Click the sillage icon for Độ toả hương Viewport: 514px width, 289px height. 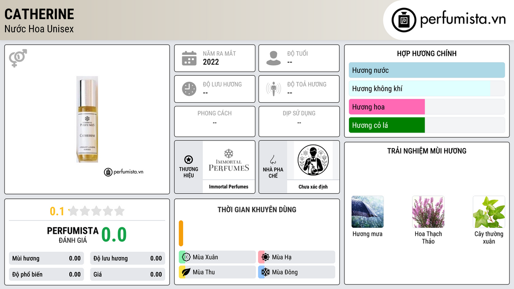(x=274, y=89)
